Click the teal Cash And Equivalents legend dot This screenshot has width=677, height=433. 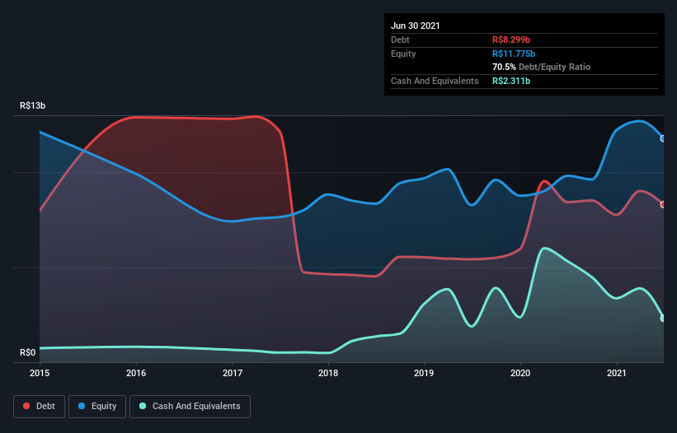[143, 406]
